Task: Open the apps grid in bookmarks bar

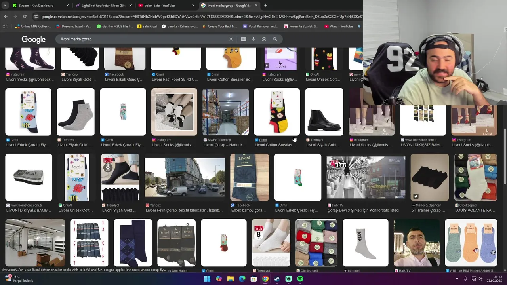Action: click(5, 27)
